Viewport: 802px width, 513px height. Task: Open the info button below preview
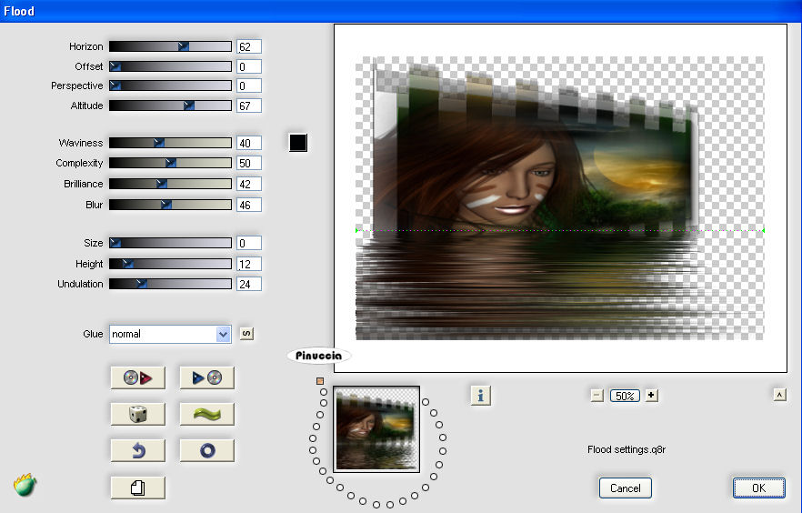(x=481, y=395)
